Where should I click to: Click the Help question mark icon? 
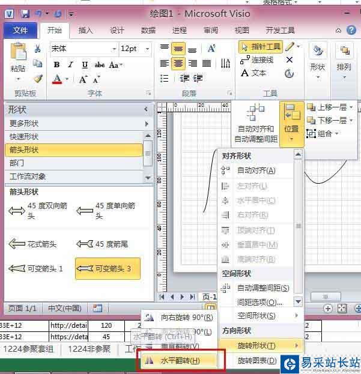tap(351, 30)
